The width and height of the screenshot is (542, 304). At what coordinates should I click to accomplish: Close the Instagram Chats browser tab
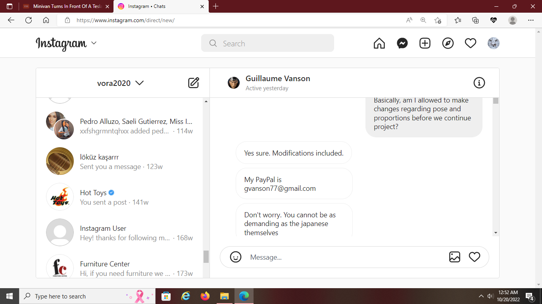point(202,6)
